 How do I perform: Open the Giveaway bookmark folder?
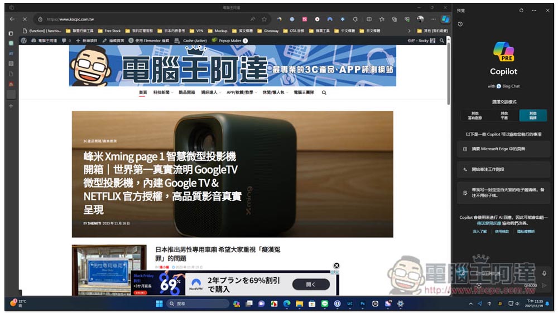point(268,31)
